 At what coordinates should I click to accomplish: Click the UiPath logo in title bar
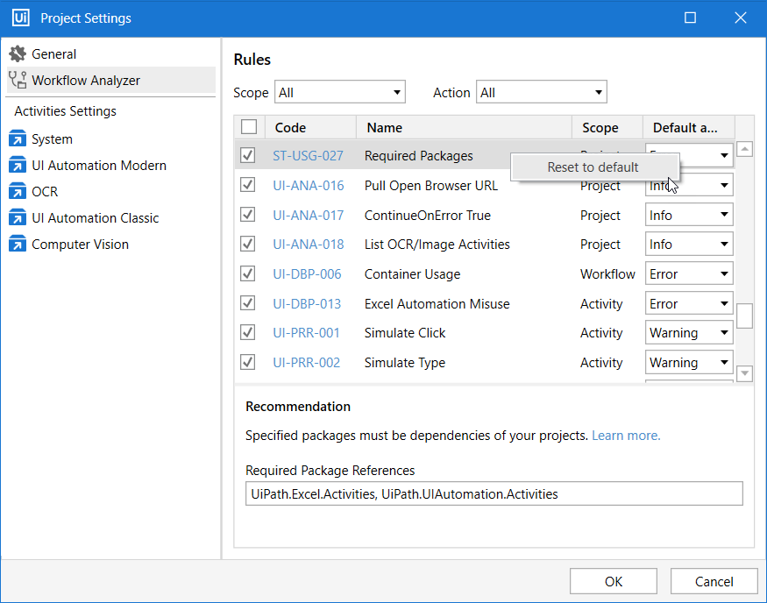click(21, 18)
